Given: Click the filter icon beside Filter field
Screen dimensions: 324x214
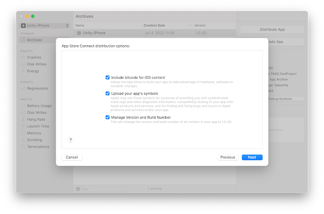Looking at the screenshot, I should tap(78, 189).
